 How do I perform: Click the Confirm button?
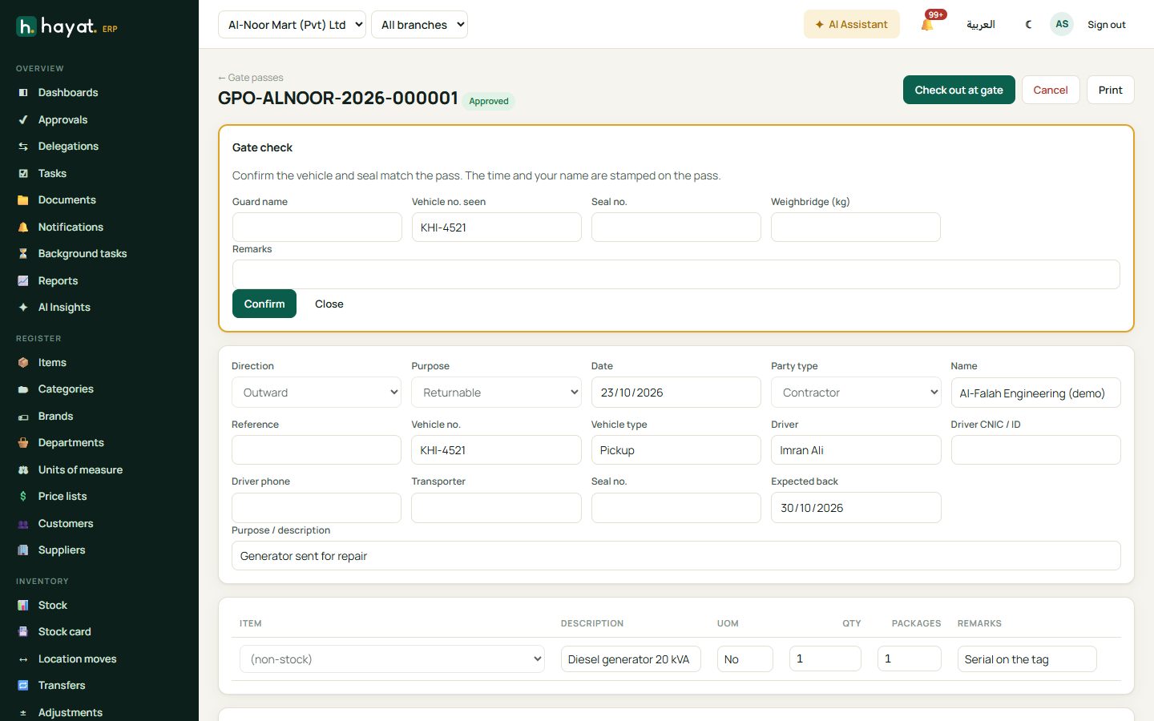264,304
